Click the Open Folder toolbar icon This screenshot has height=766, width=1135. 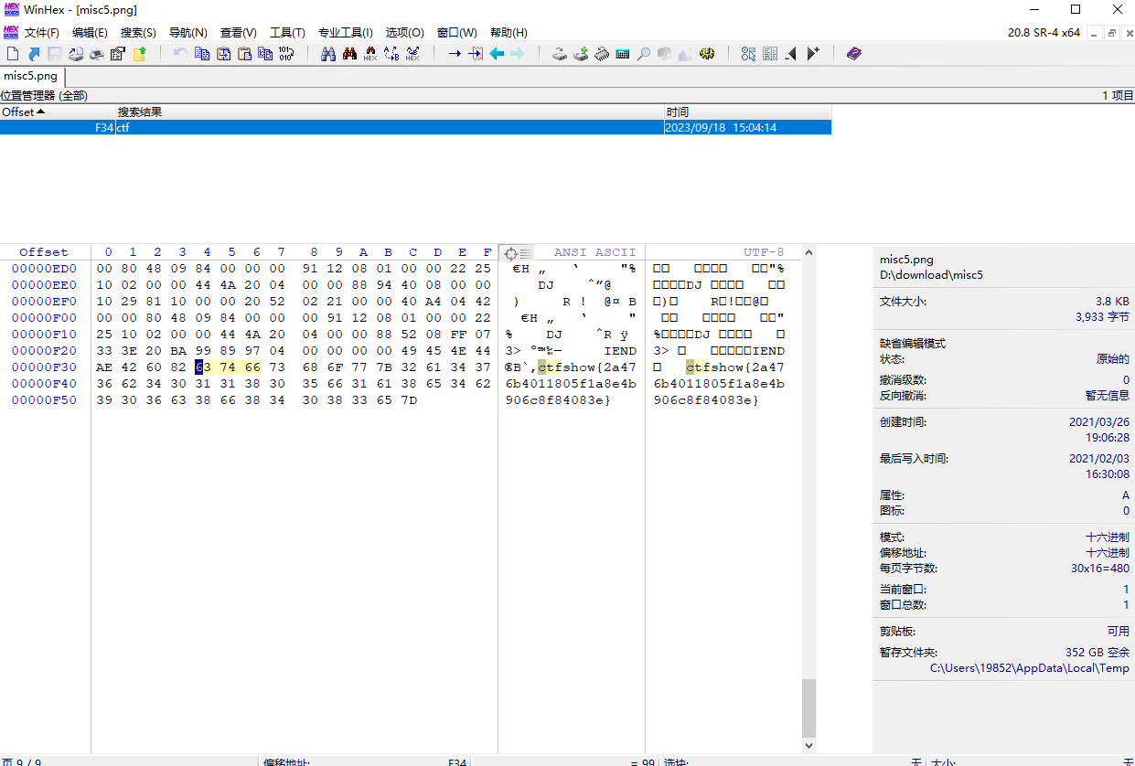coord(140,54)
